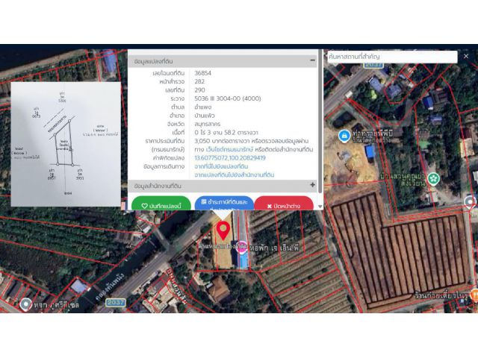Image resolution: width=478 pixels, height=358 pixels.
Task: Select the province value สมุทรสาคร
Action: pos(208,125)
